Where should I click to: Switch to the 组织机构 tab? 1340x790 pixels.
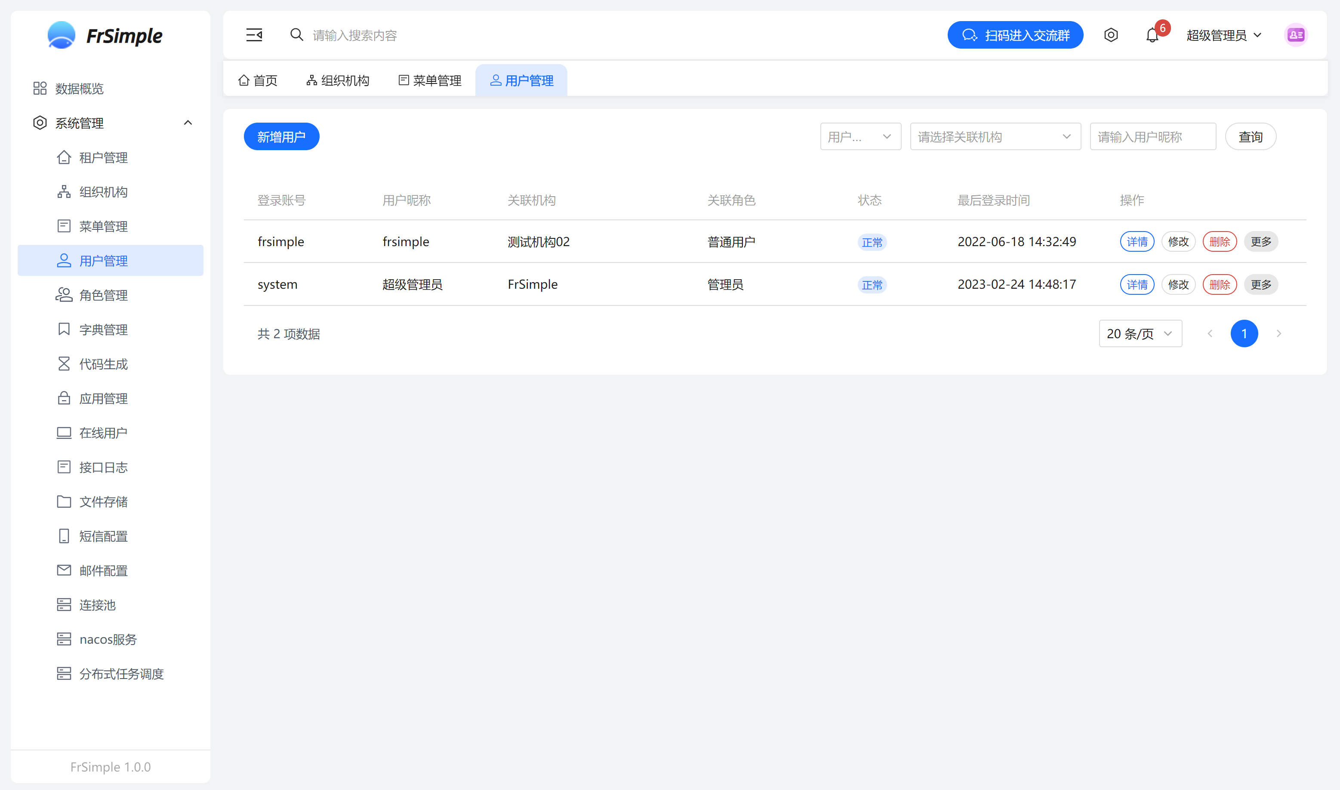click(x=338, y=80)
